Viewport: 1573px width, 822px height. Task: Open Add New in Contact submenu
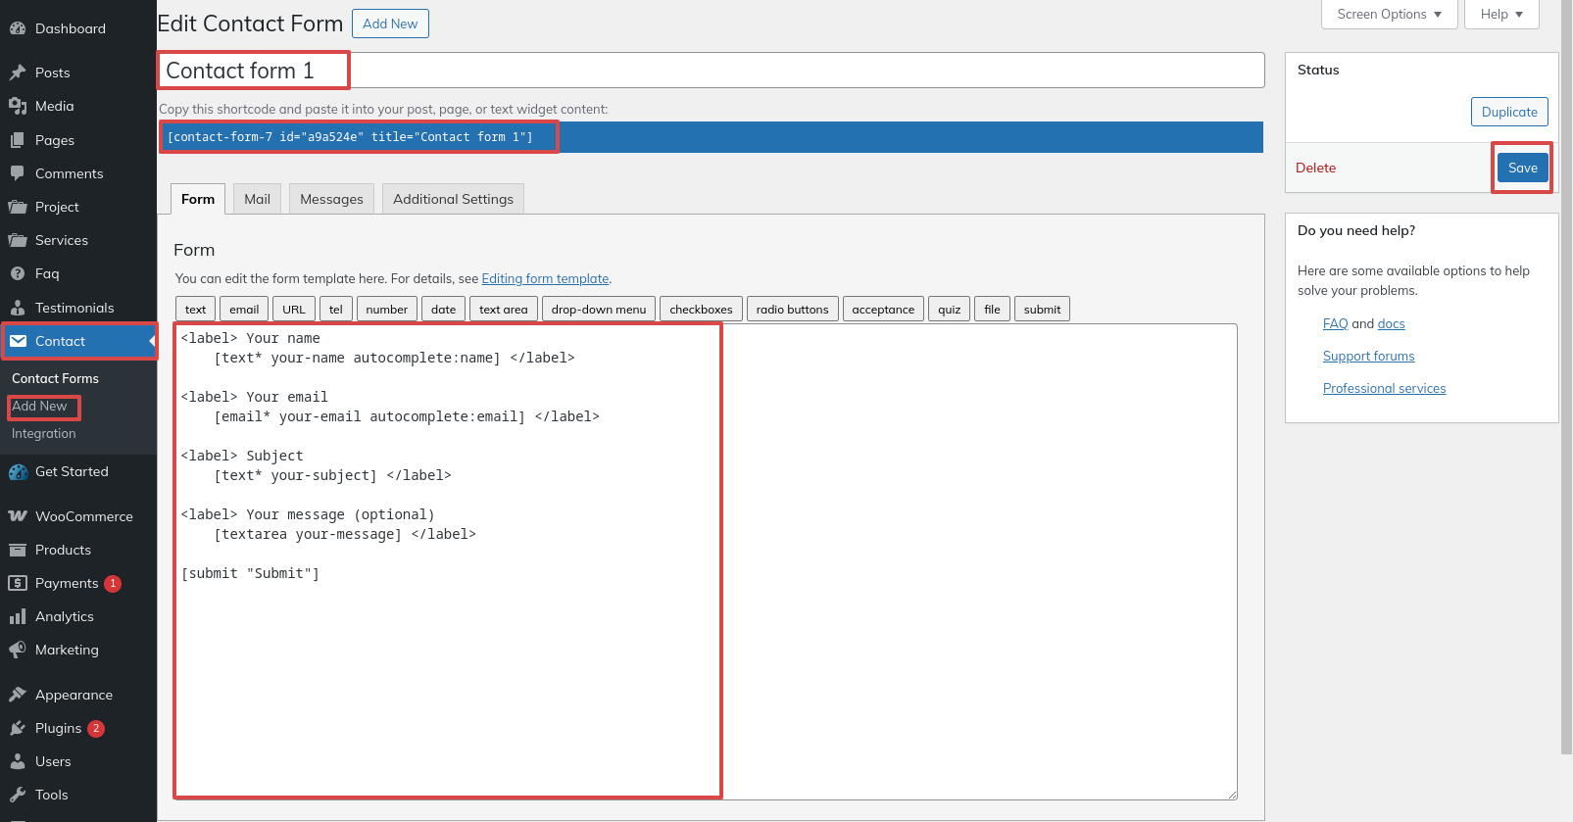39,406
